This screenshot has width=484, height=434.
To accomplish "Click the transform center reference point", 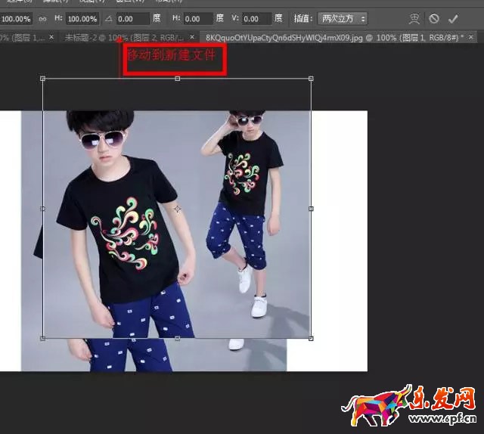I will (x=177, y=209).
